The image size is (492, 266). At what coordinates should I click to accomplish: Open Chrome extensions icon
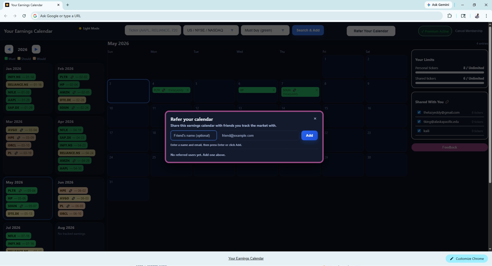click(449, 16)
